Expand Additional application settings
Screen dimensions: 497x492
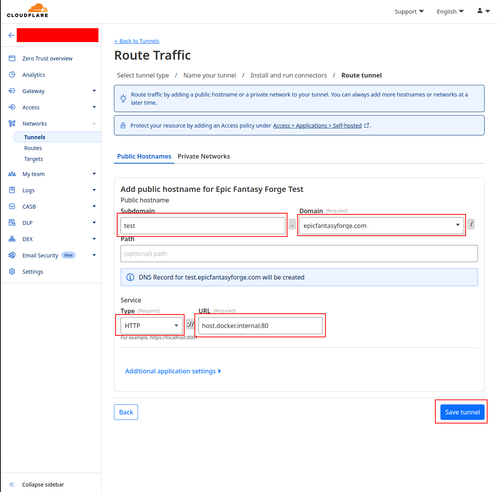(173, 371)
